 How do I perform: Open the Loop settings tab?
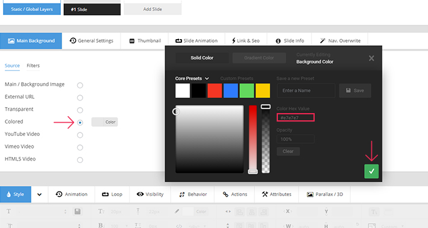[112, 194]
